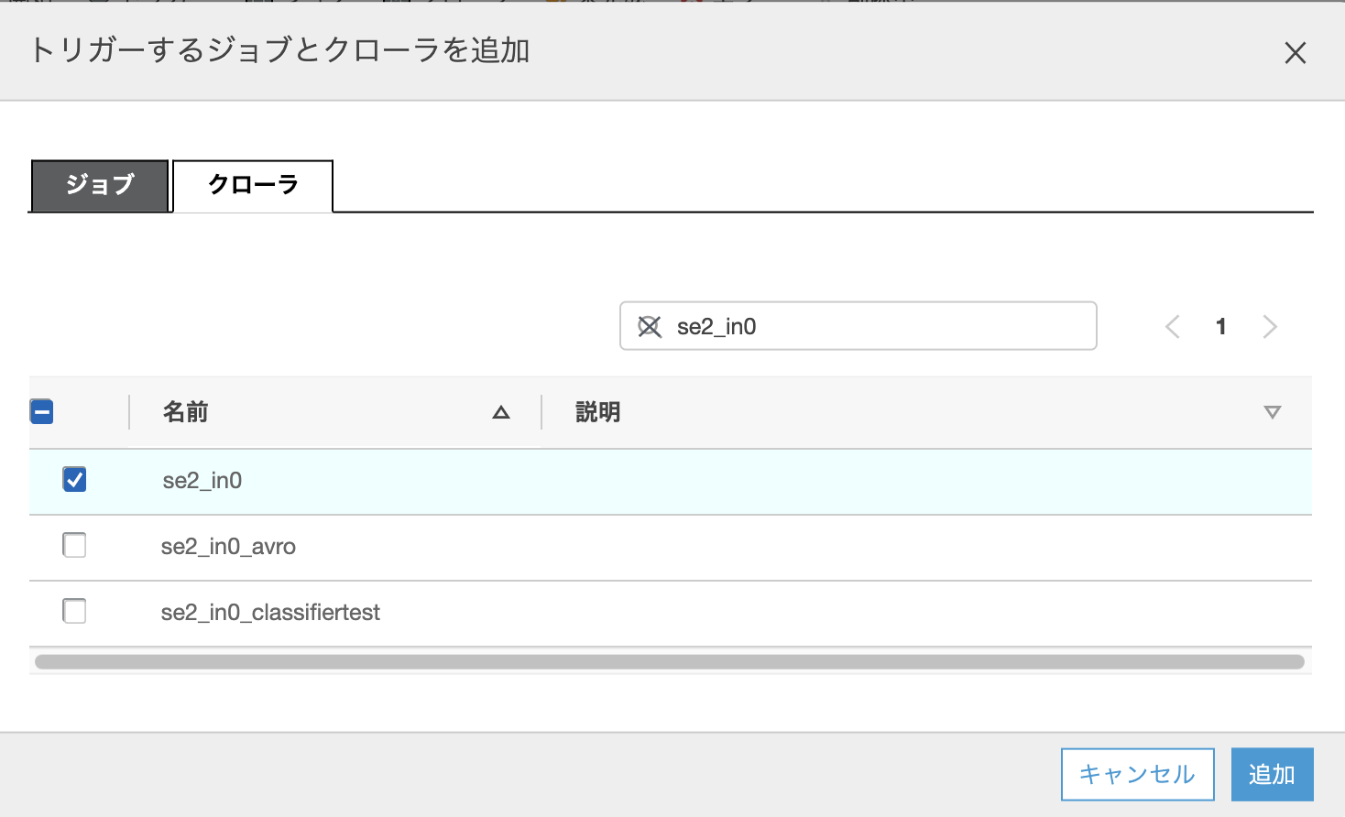Image resolution: width=1345 pixels, height=817 pixels.
Task: Switch to the ジョブ tab
Action: click(x=99, y=186)
